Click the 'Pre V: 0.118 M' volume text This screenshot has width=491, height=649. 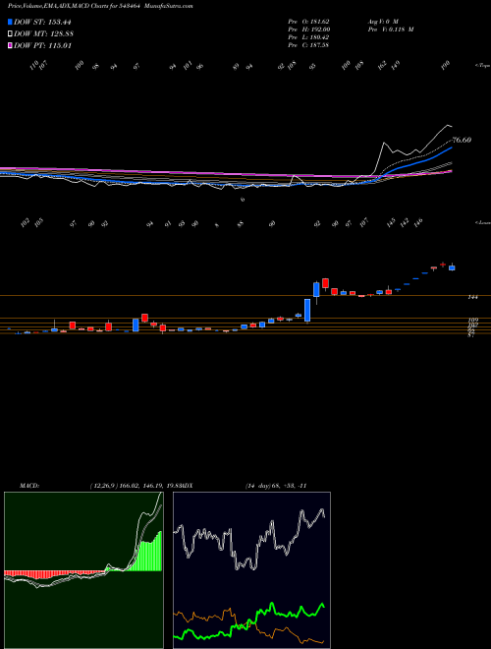pos(390,29)
